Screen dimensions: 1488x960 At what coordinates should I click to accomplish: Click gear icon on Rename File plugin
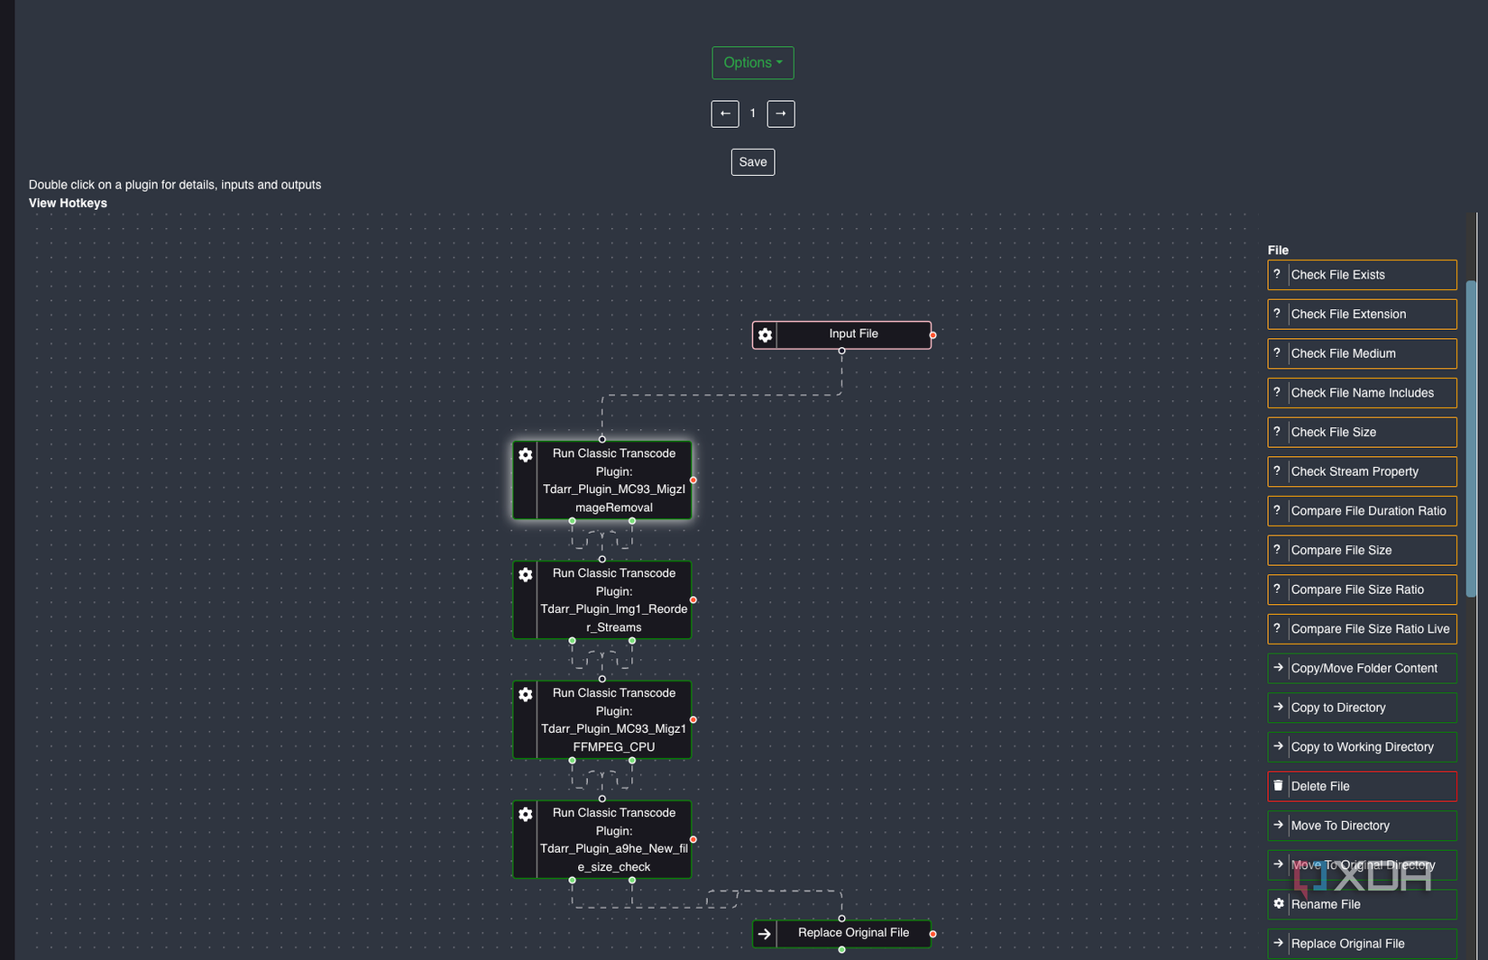[1278, 903]
